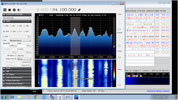This screenshot has width=178, height=100.
Task: Switch to the SDR# taskbar icon
Action: click(76, 97)
